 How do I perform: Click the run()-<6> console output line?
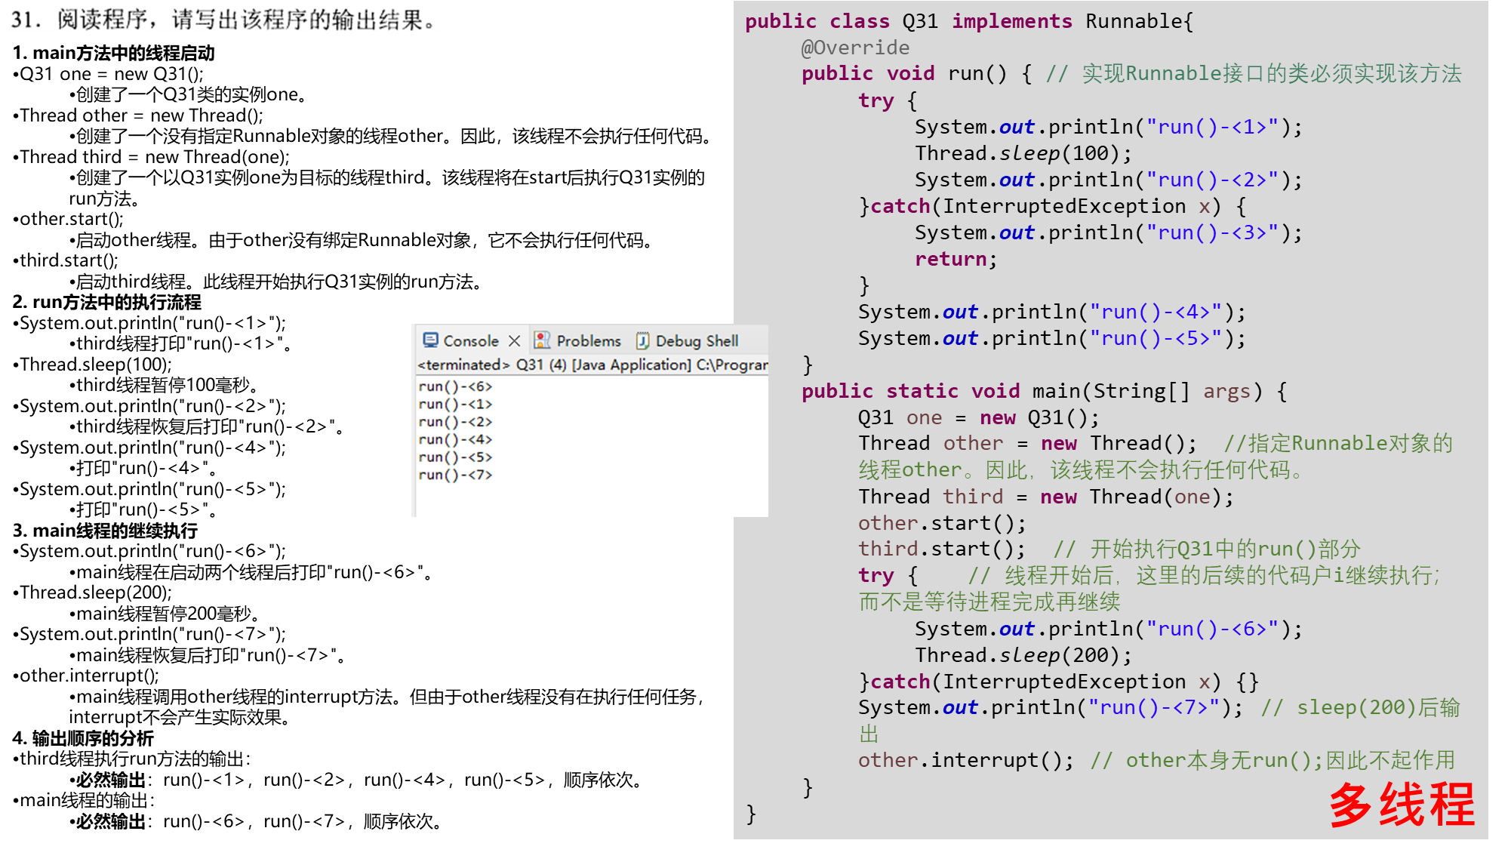[455, 386]
